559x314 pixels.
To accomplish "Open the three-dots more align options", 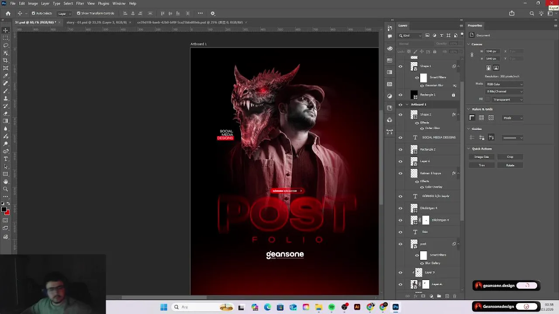I will (x=200, y=13).
